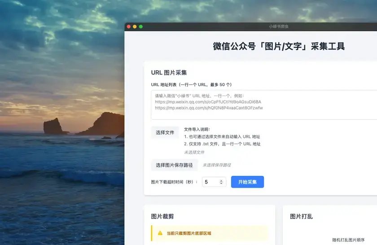Screen dimensions: 377x245
Task: Click the yellow warning triangle icon
Action: (160, 233)
